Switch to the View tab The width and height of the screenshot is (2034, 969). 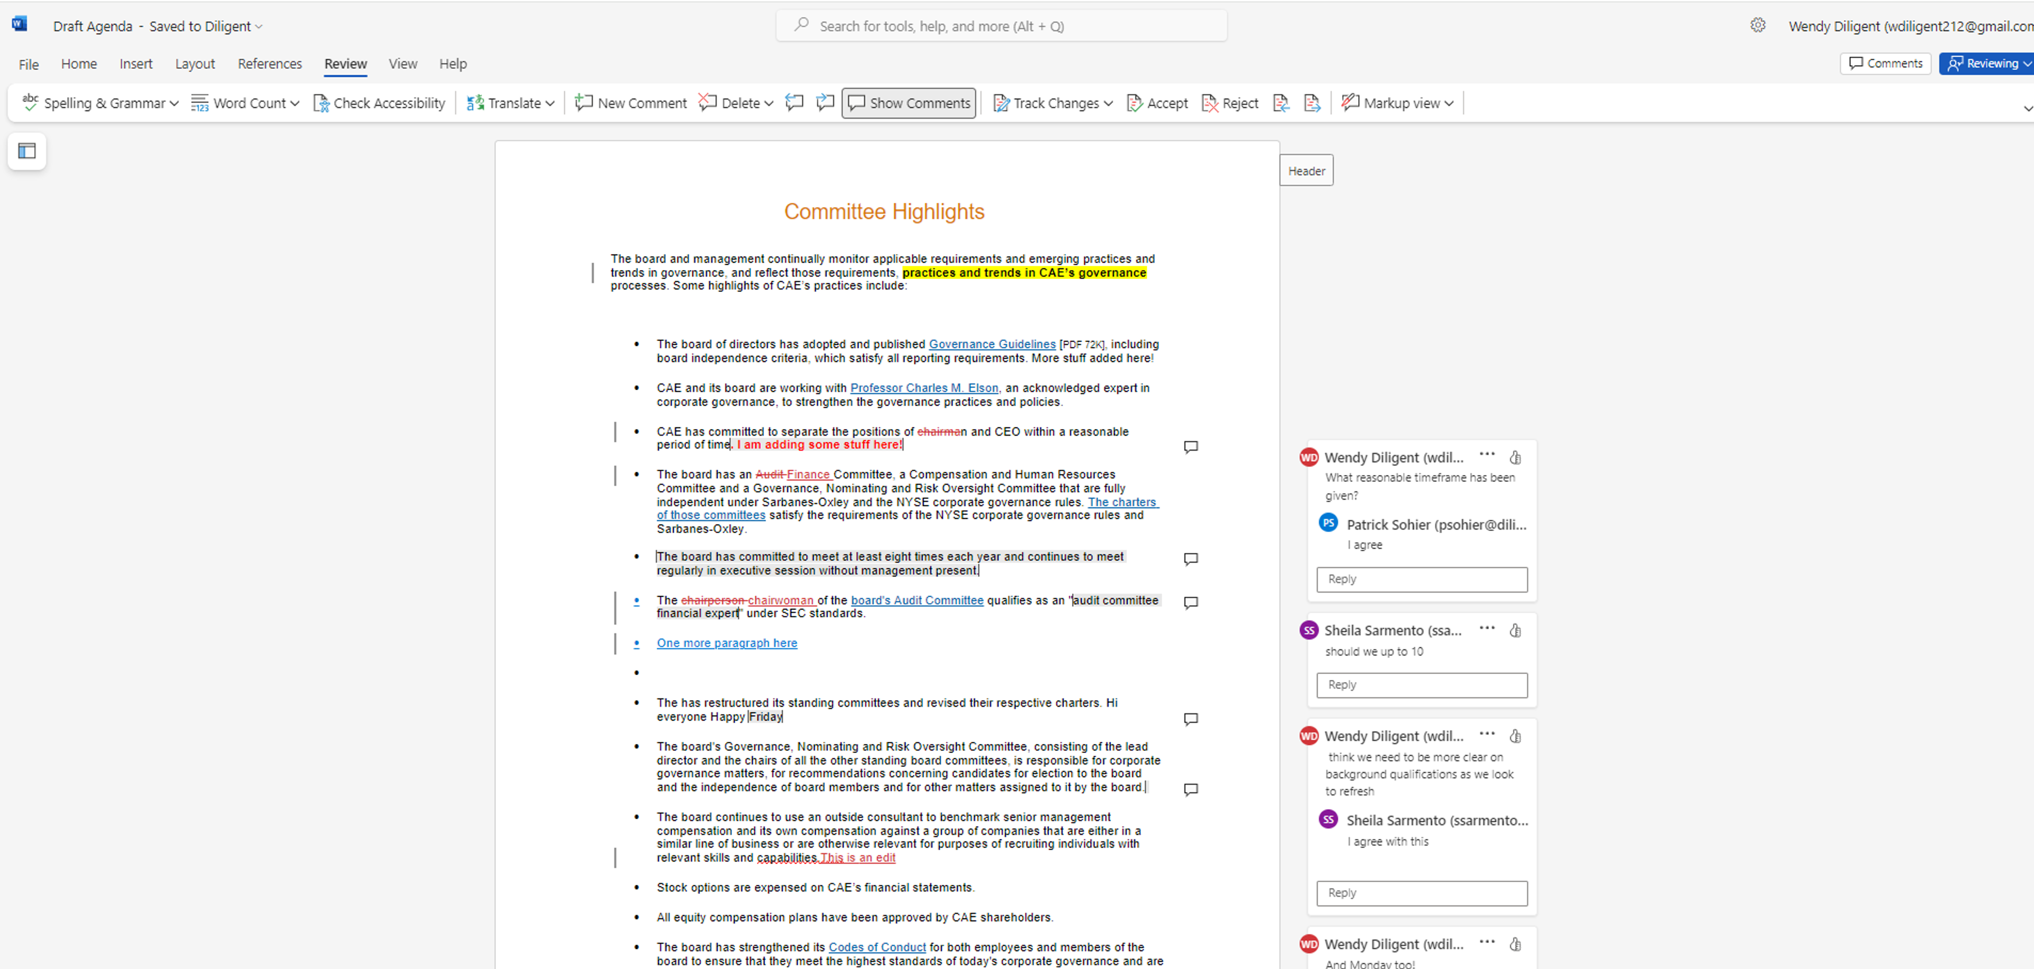point(403,64)
